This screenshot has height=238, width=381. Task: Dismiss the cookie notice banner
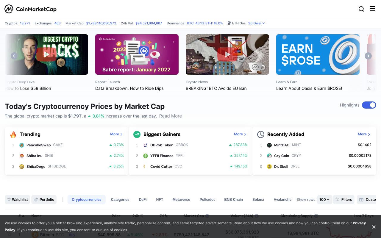point(374,227)
